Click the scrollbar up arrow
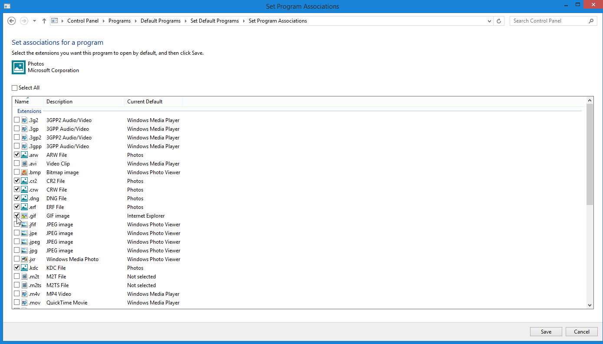 tap(590, 100)
